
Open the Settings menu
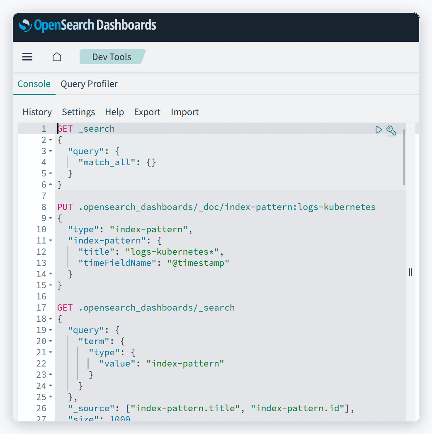78,112
